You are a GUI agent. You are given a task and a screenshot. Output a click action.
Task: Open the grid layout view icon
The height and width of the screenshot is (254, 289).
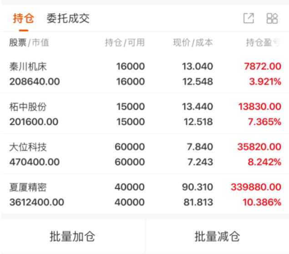[x=272, y=18]
